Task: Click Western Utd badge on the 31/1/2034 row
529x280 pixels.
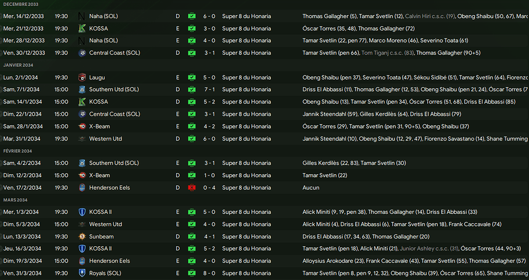Action: click(82, 139)
